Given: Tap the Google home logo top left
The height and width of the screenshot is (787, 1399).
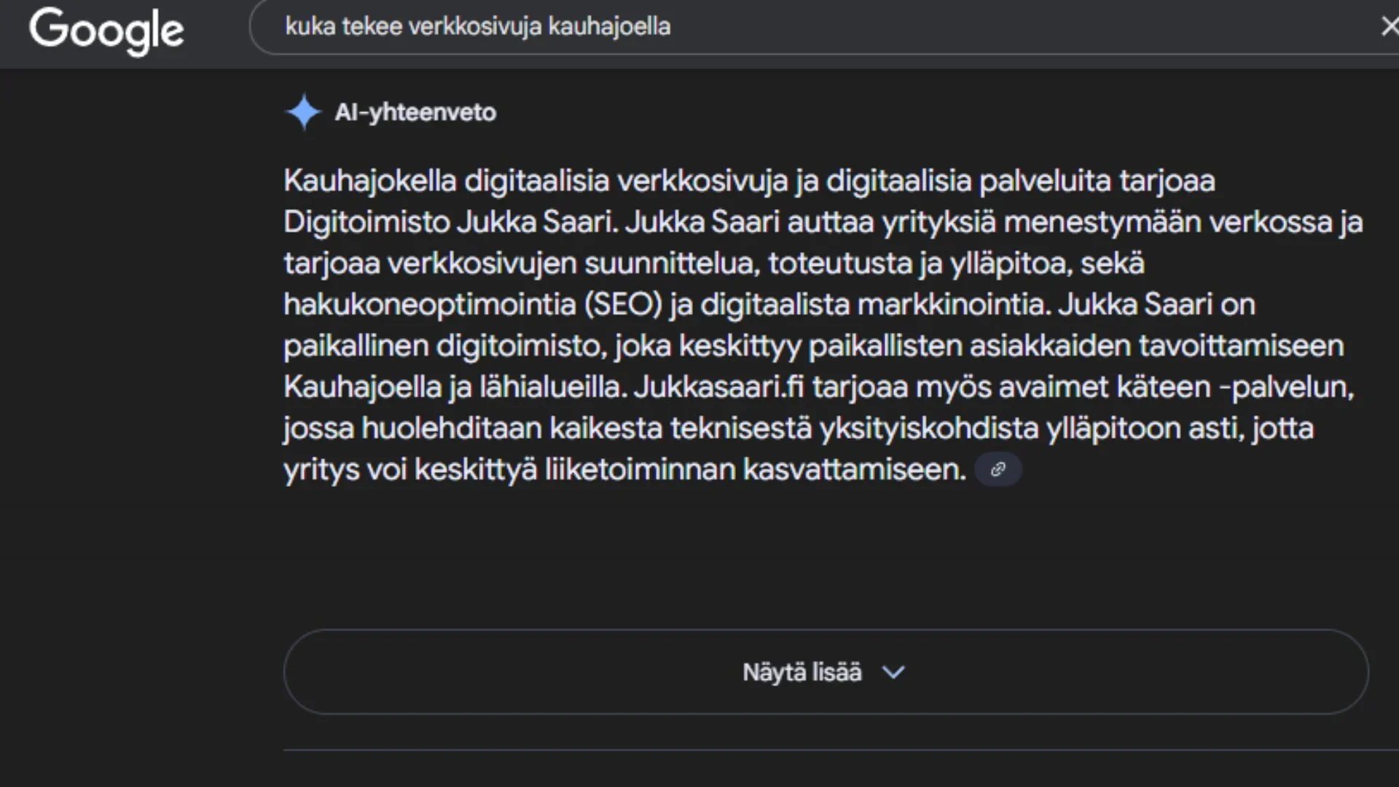Looking at the screenshot, I should click(x=106, y=31).
